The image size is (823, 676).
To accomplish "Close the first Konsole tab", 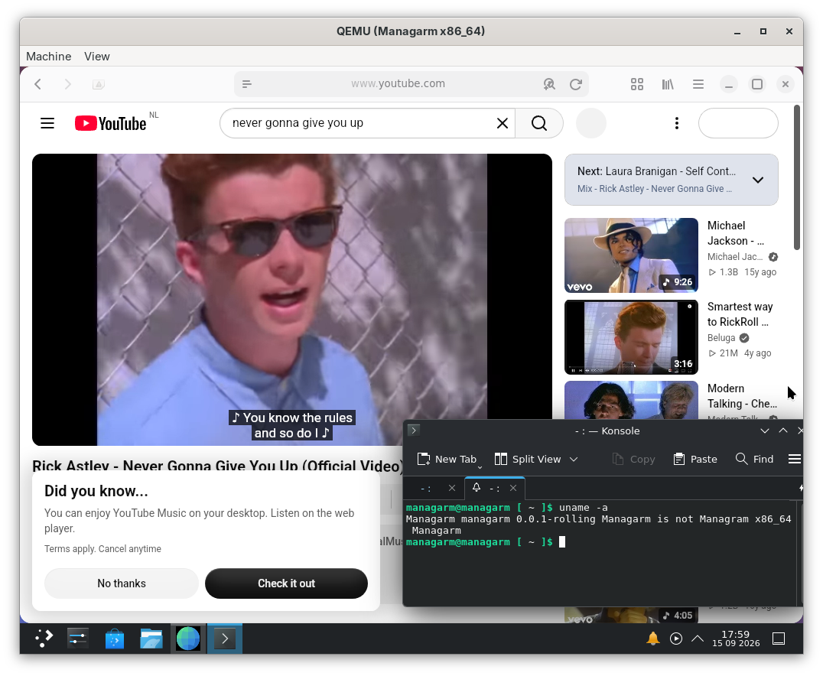I will (452, 488).
